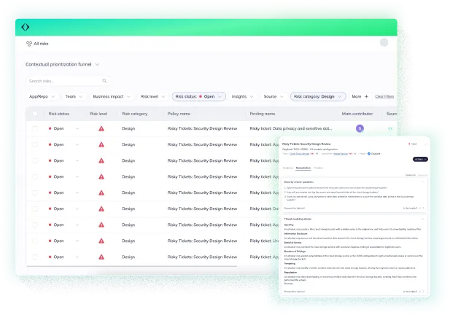Sort by Risk level column header

coord(98,114)
